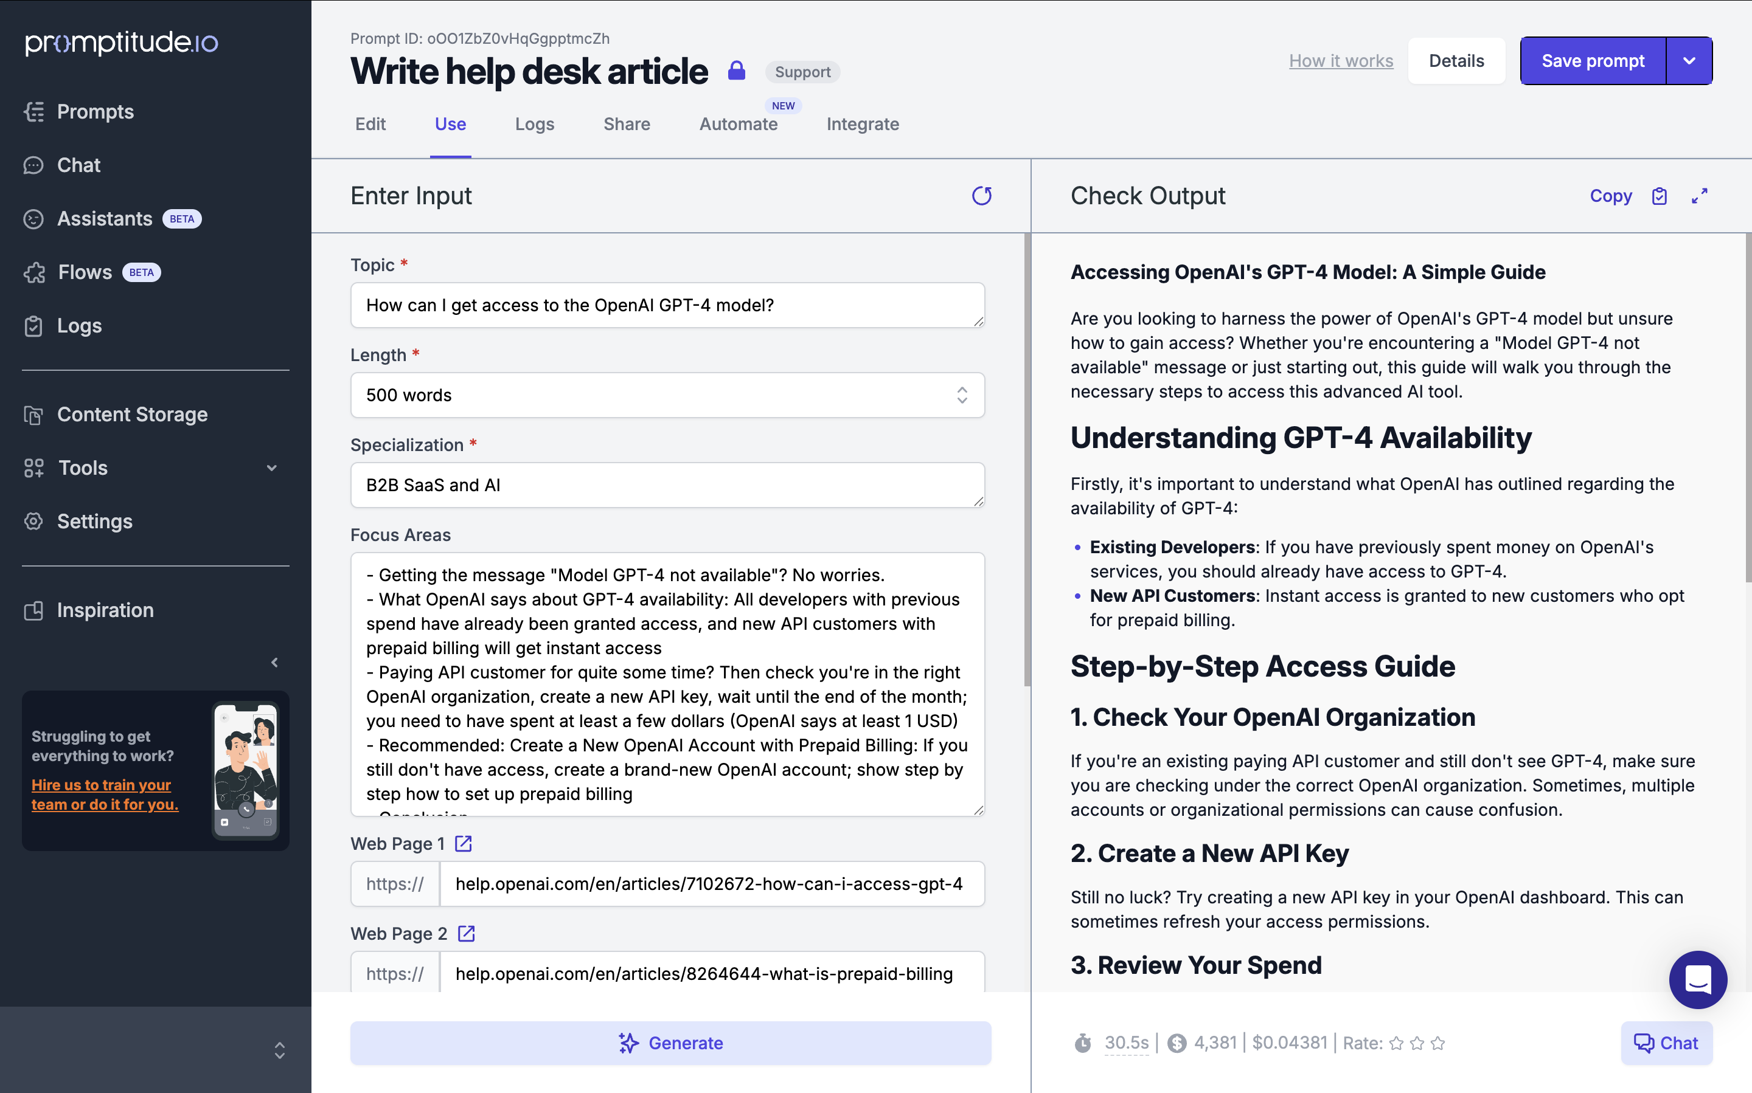Open the account switcher at sidebar bottom

click(279, 1050)
